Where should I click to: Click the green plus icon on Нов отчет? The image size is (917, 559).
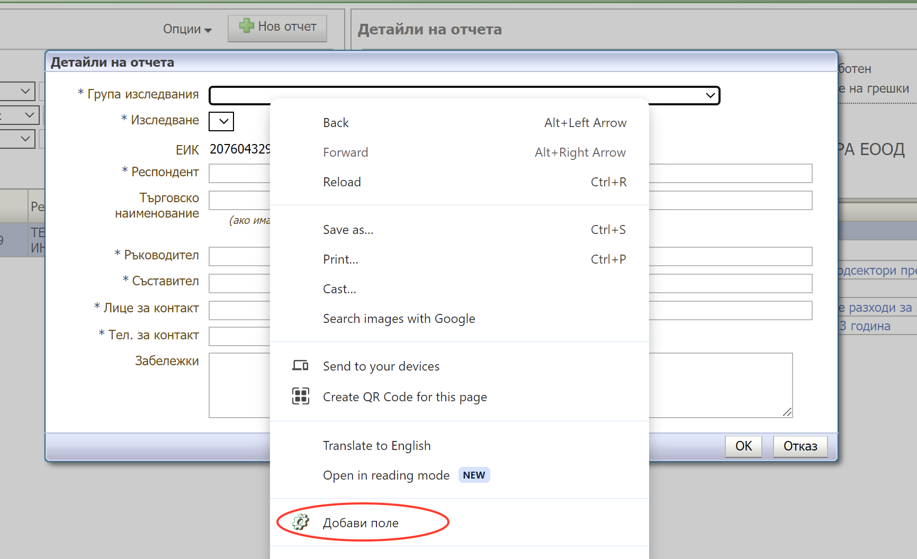point(246,25)
